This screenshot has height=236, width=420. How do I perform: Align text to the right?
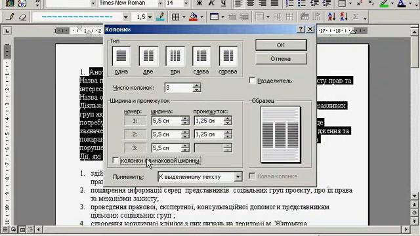[262, 3]
